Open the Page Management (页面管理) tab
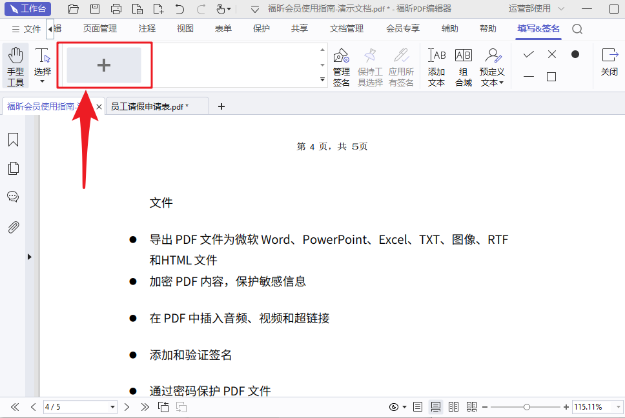The image size is (625, 418). (100, 29)
